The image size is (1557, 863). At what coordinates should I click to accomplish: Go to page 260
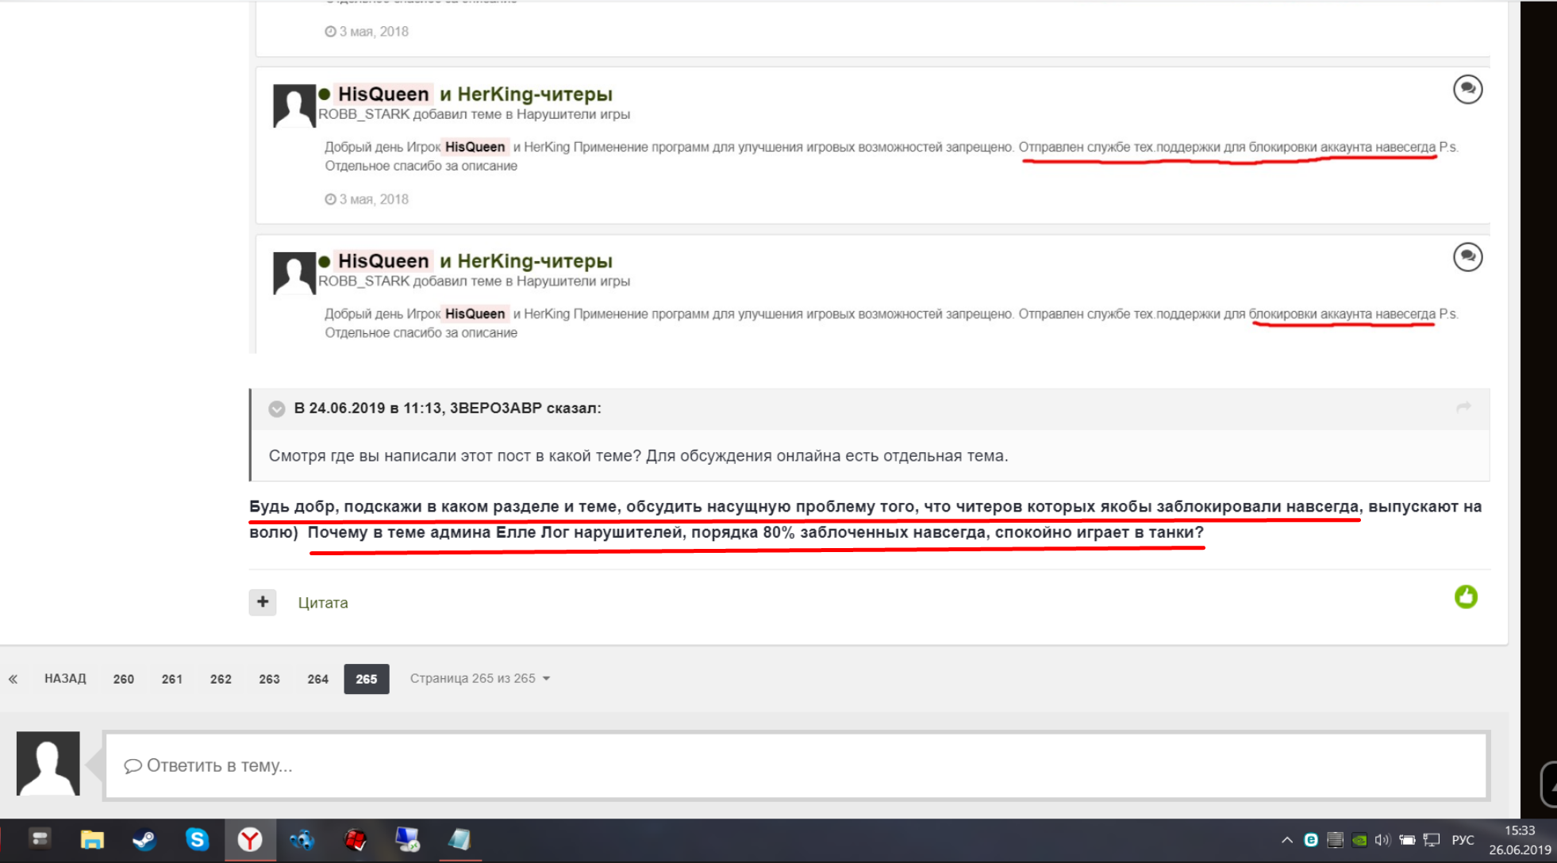pyautogui.click(x=123, y=679)
